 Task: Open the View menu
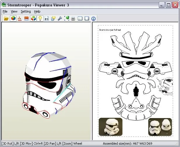pyautogui.click(x=14, y=11)
